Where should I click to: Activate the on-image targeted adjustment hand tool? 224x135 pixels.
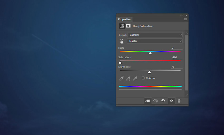121,41
